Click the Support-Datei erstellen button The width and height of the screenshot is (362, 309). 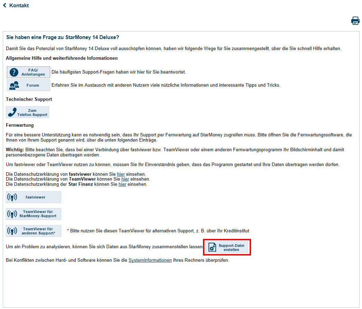[x=227, y=248]
